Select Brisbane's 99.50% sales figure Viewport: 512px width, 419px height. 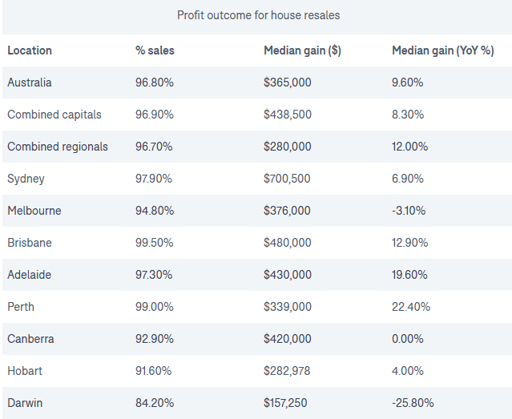[x=155, y=243]
